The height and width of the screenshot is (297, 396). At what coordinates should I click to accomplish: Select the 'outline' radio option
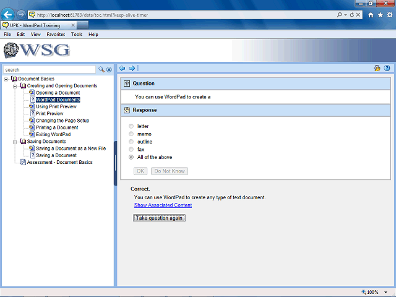point(131,142)
